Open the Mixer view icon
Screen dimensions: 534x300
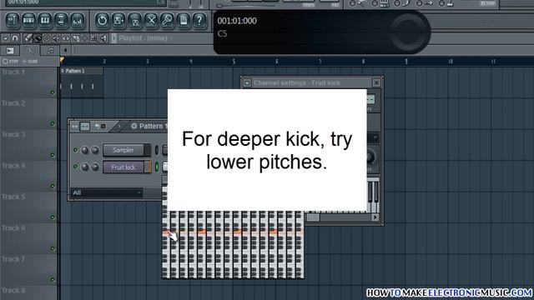click(x=78, y=20)
